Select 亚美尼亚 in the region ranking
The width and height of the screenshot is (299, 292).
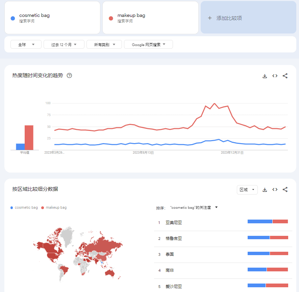point(174,223)
